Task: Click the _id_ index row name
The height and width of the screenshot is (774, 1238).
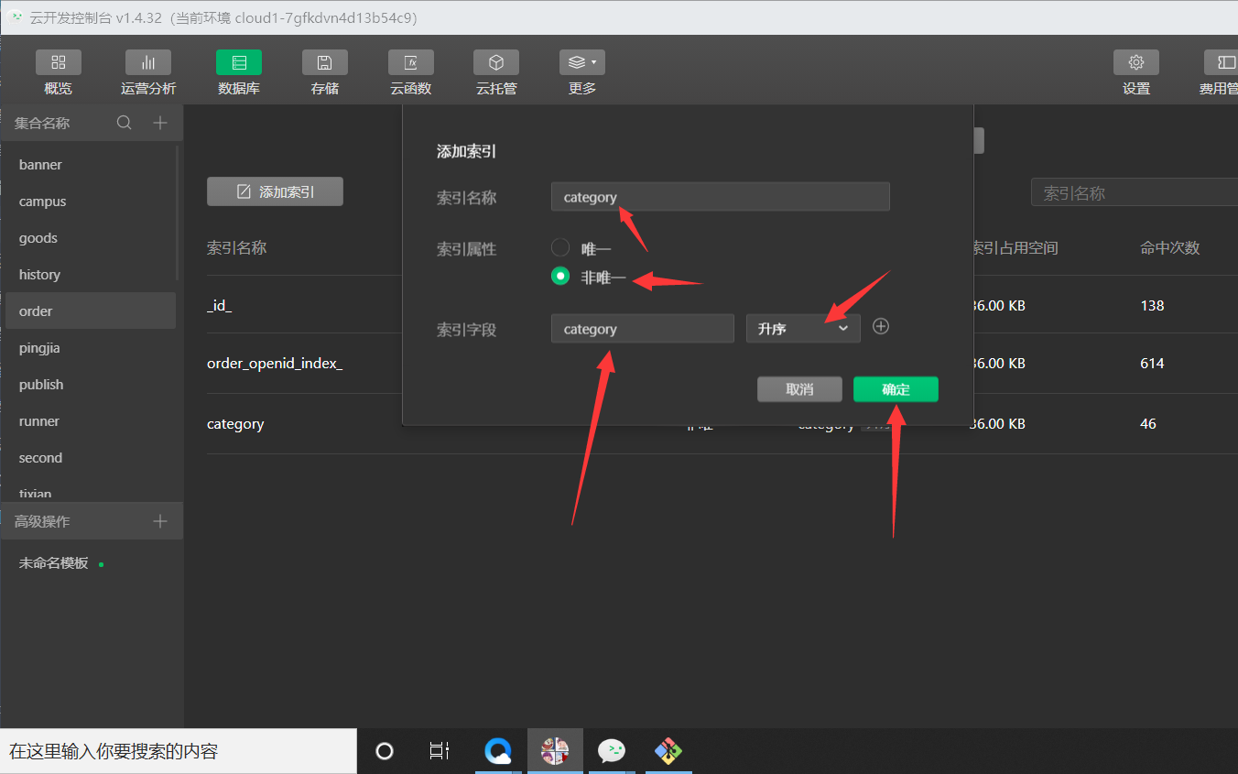Action: [220, 306]
